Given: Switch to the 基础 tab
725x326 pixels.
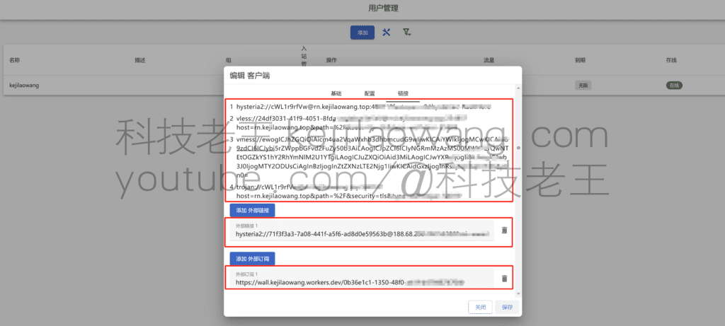Looking at the screenshot, I should (336, 93).
